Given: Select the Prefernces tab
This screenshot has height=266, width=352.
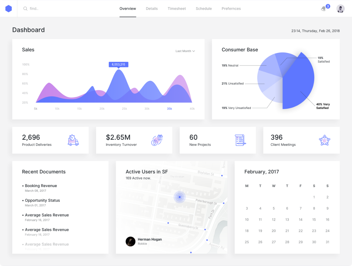Looking at the screenshot, I should pyautogui.click(x=231, y=9).
